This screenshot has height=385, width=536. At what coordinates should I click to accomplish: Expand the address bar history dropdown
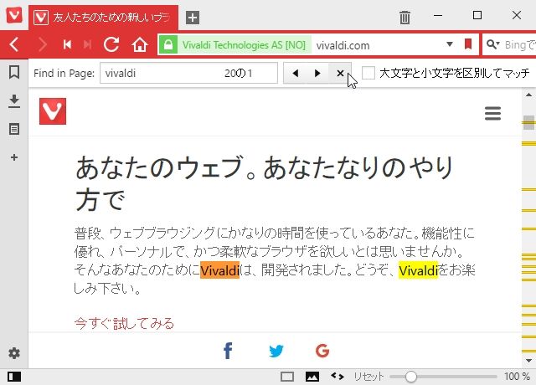[450, 44]
